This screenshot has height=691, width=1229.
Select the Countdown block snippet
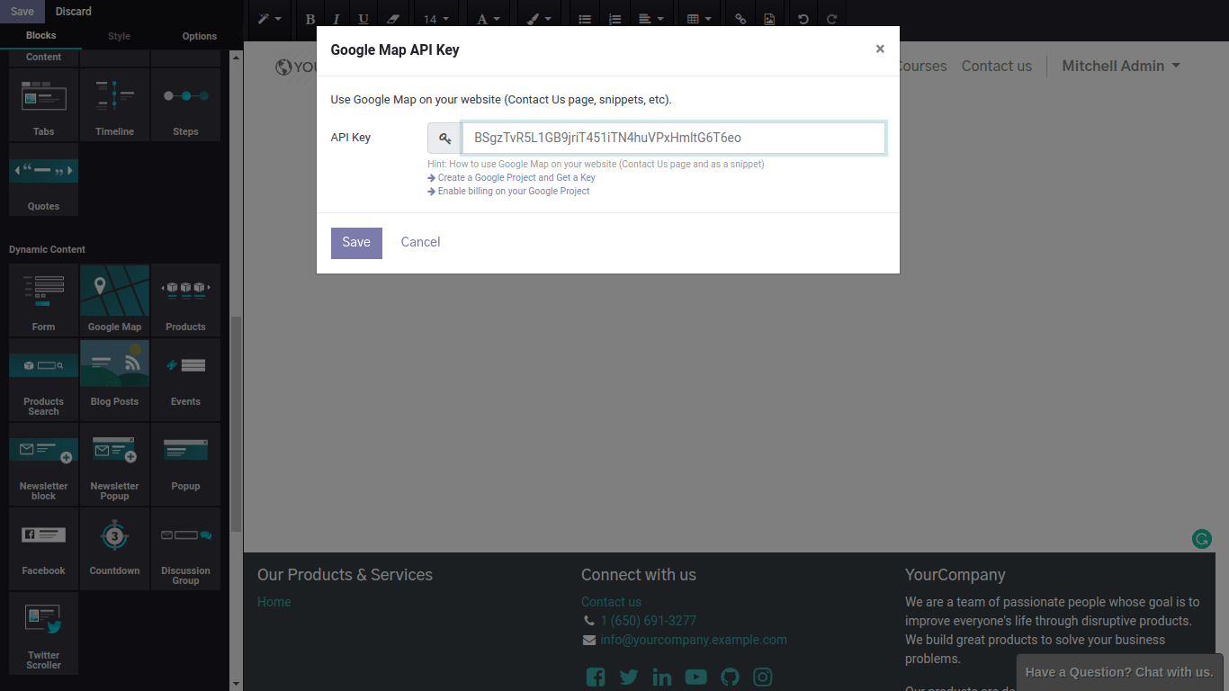coord(114,549)
